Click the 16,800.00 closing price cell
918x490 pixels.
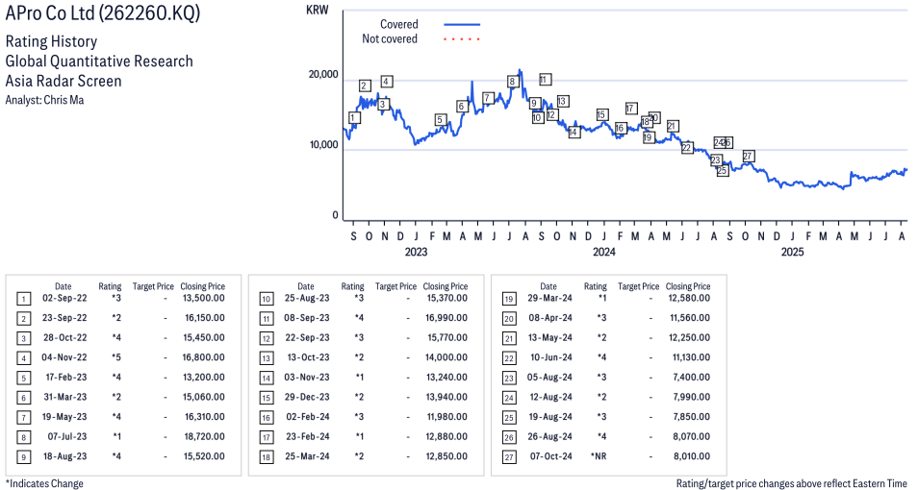[x=204, y=357]
